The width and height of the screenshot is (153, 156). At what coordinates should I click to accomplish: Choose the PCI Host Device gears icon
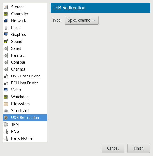[6, 83]
